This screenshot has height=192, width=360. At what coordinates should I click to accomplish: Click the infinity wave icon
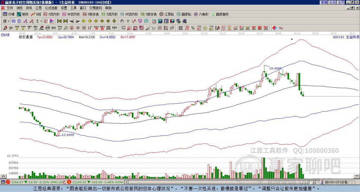281,28
